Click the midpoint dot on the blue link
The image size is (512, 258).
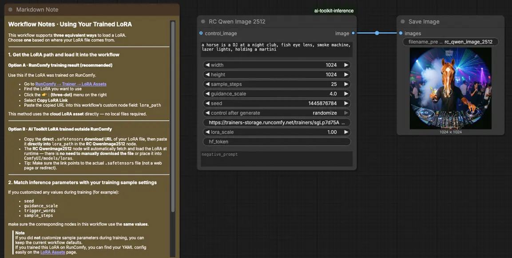coord(377,33)
